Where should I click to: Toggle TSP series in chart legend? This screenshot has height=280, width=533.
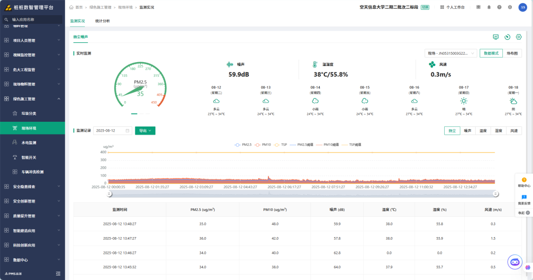[x=280, y=144]
